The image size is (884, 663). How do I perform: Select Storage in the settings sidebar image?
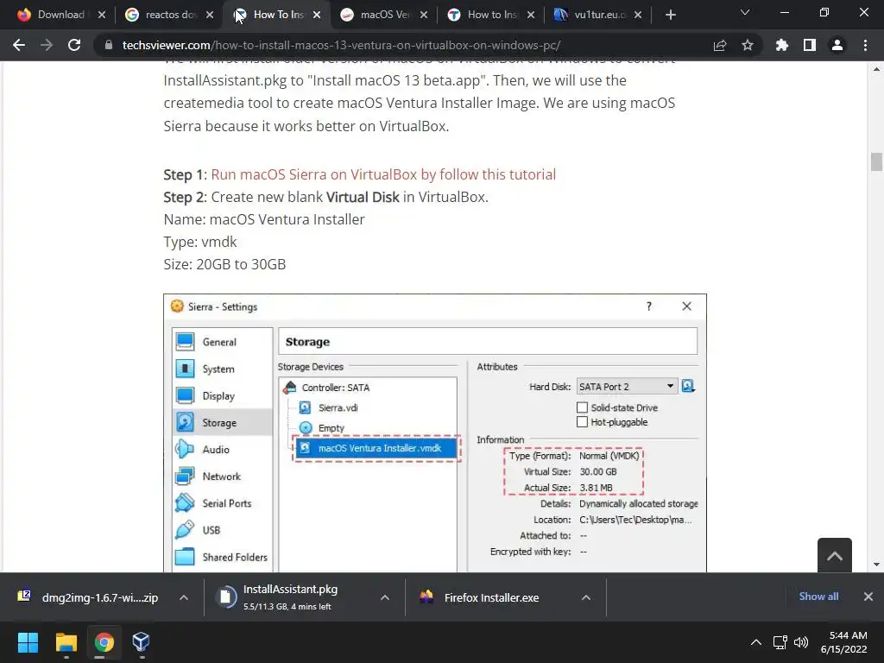click(x=222, y=422)
